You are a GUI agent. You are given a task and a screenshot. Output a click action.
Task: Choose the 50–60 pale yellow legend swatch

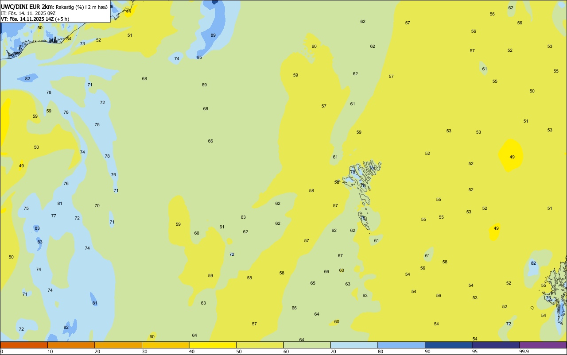point(260,345)
